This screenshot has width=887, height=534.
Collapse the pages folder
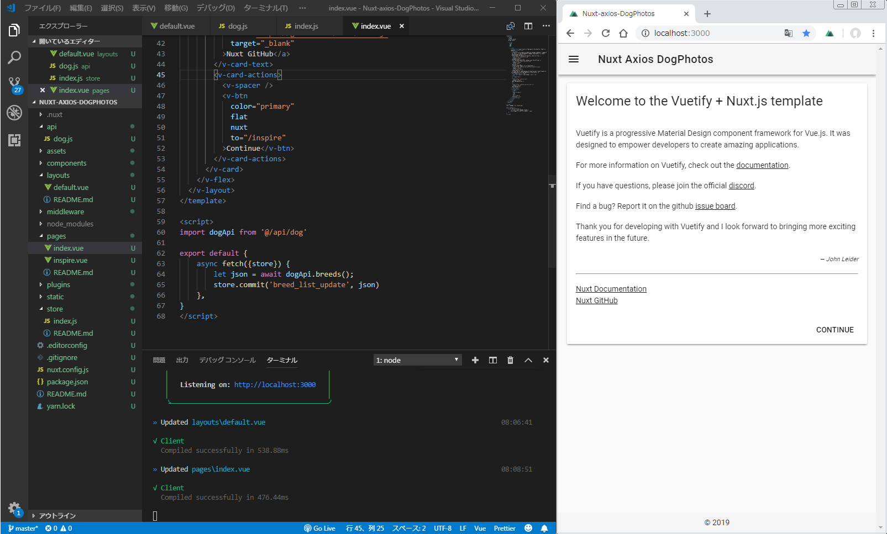tap(56, 236)
